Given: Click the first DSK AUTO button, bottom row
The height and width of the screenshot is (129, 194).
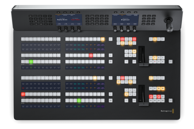Looking at the screenshot, I should [151, 100].
